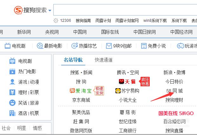
Task: Open 微博 in 新浪·微博
Action: click(x=181, y=72)
